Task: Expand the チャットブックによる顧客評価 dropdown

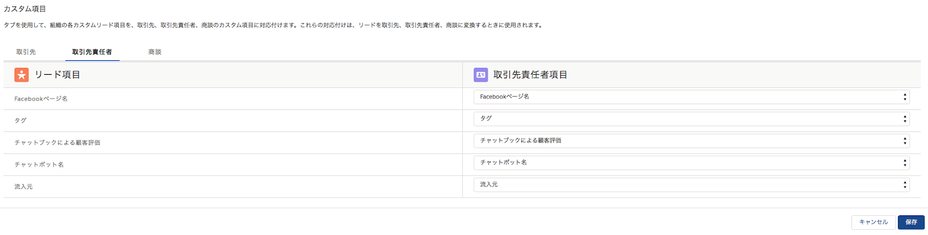Action: (x=691, y=141)
